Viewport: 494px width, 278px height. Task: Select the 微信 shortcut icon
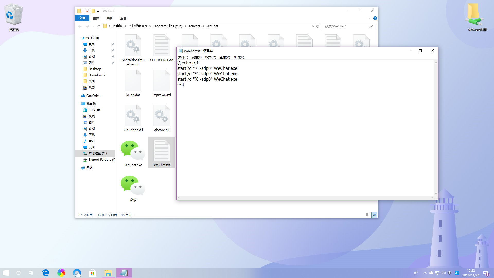point(133,186)
